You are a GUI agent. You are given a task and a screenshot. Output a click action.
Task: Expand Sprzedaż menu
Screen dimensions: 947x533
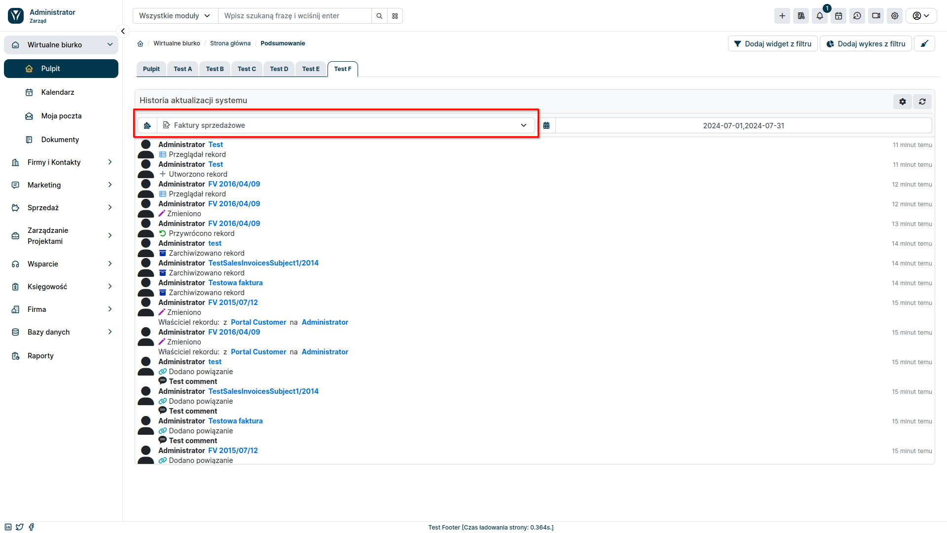(61, 208)
